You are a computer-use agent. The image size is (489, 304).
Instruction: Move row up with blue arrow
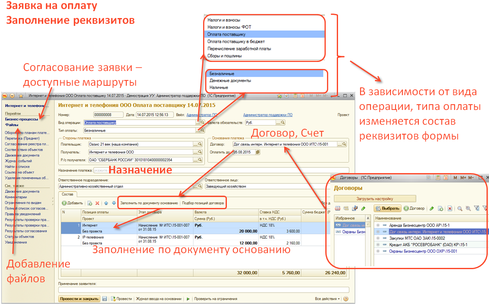click(106, 203)
